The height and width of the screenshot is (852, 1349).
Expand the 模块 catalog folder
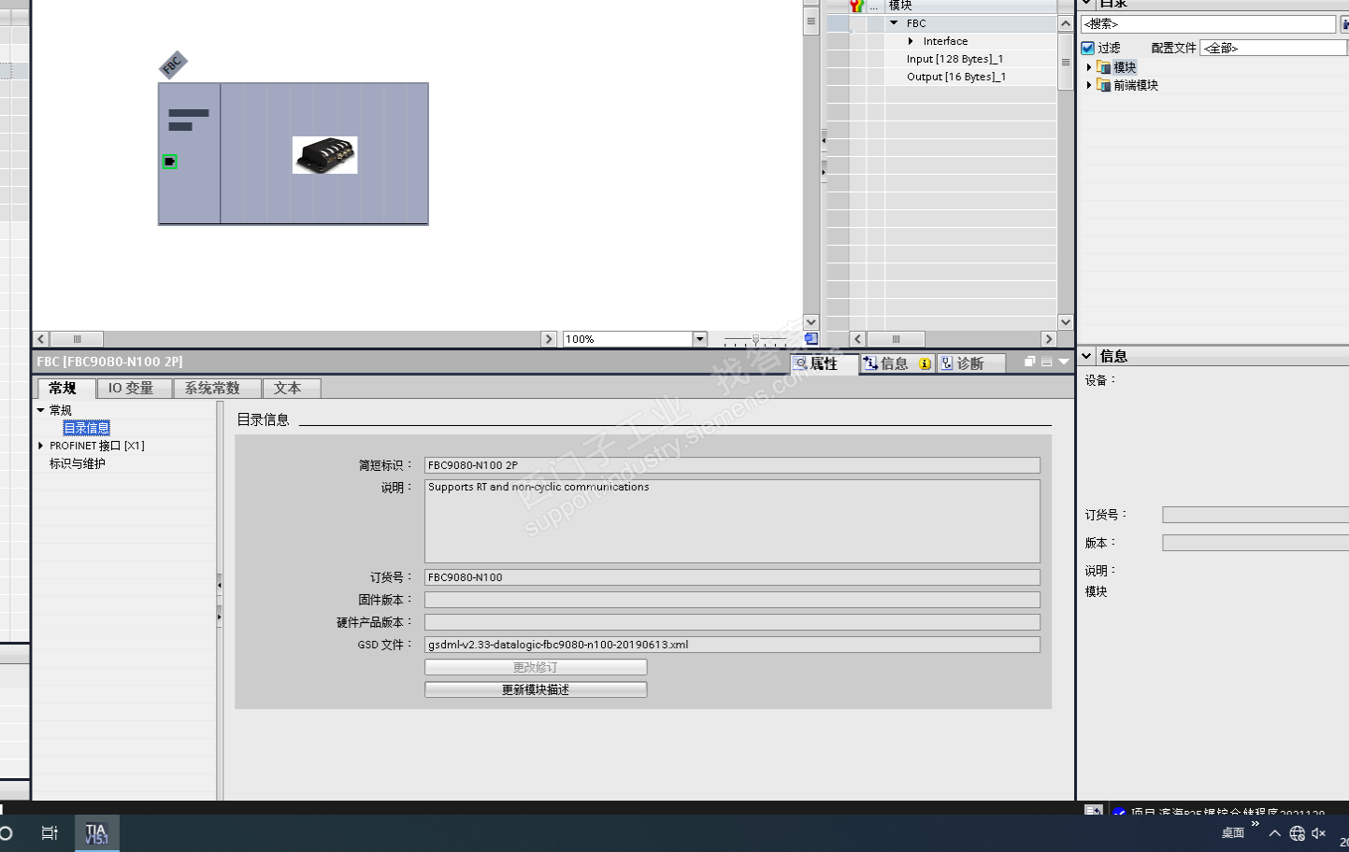[1089, 67]
